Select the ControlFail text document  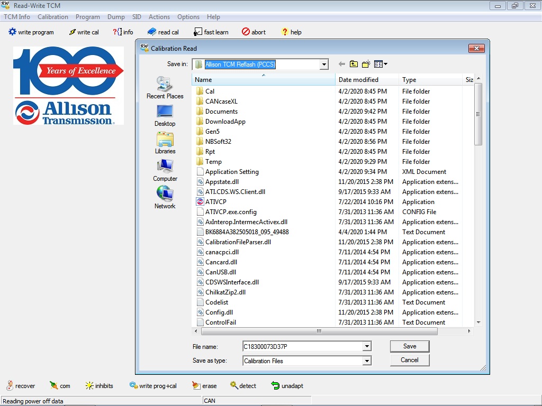click(216, 322)
